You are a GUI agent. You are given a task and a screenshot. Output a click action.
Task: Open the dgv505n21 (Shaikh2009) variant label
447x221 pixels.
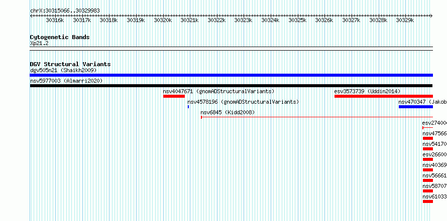63,70
